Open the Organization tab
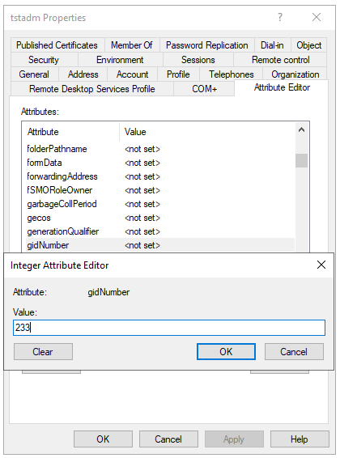The image size is (340, 458). [295, 74]
